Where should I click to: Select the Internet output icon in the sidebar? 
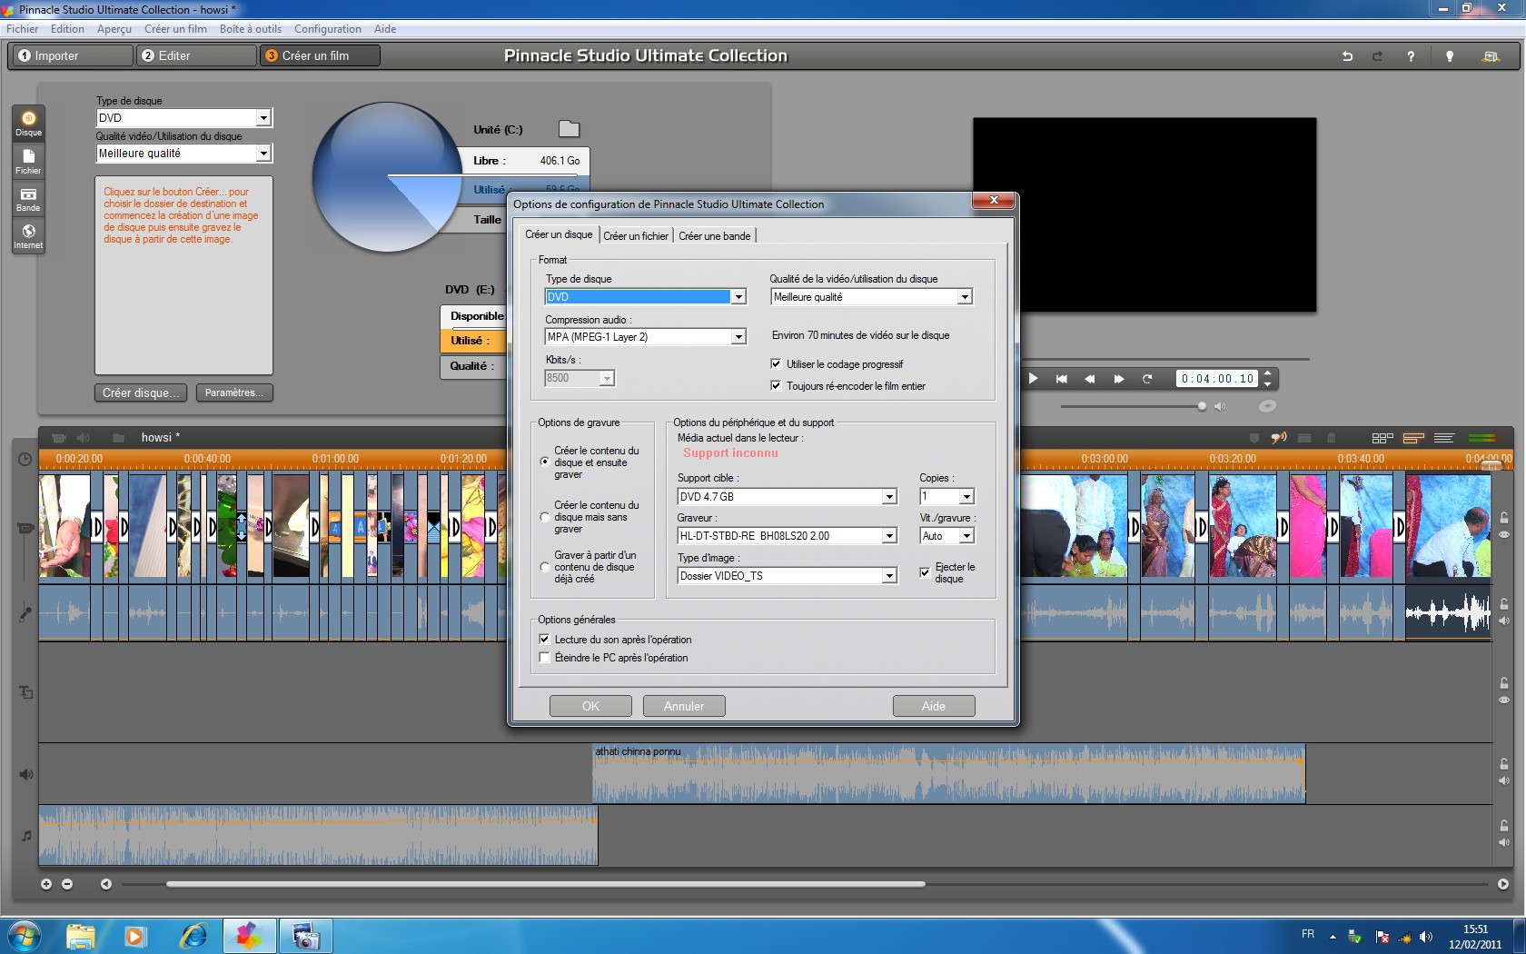(x=28, y=236)
